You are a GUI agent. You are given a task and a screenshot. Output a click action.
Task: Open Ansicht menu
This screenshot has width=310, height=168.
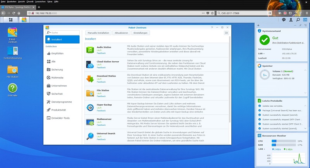pos(21,2)
